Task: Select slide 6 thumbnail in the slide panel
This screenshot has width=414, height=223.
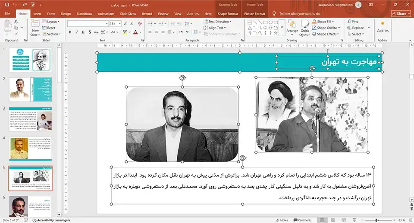Action: coord(30,206)
